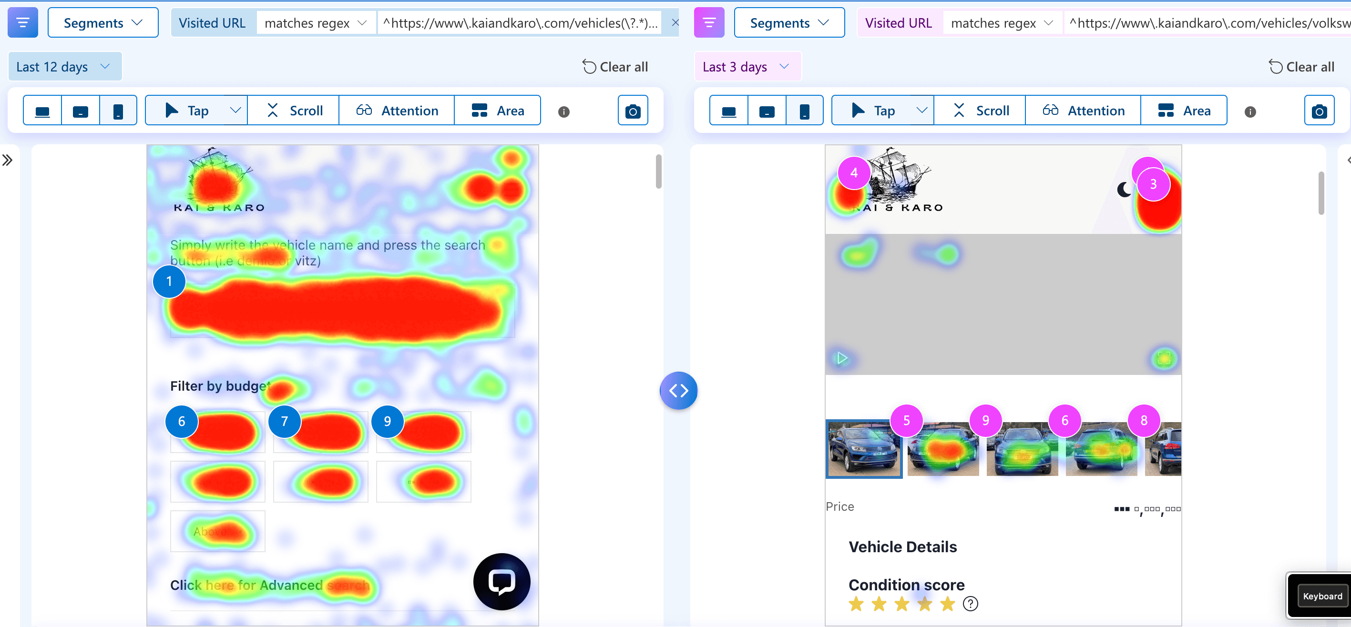The width and height of the screenshot is (1351, 627).
Task: Take screenshot with left camera icon
Action: 633,111
